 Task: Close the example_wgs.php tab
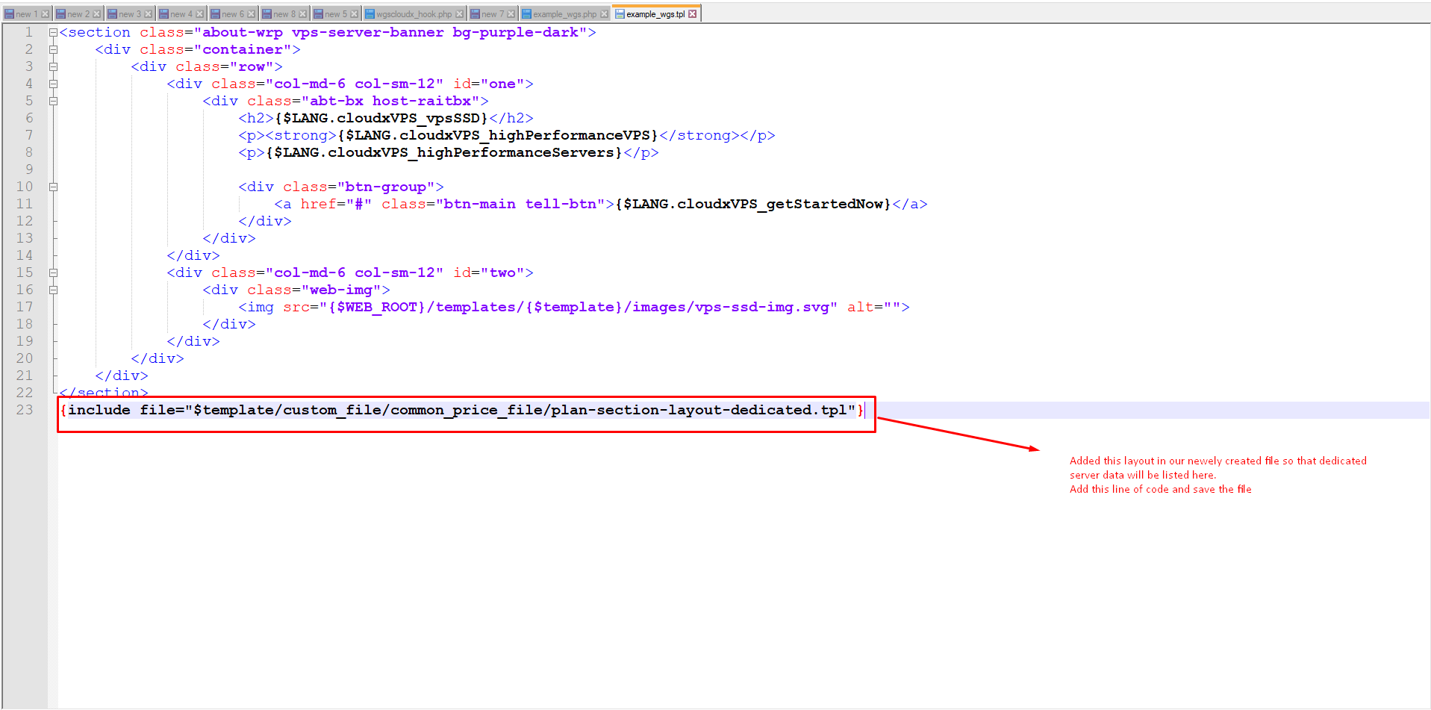[x=605, y=14]
